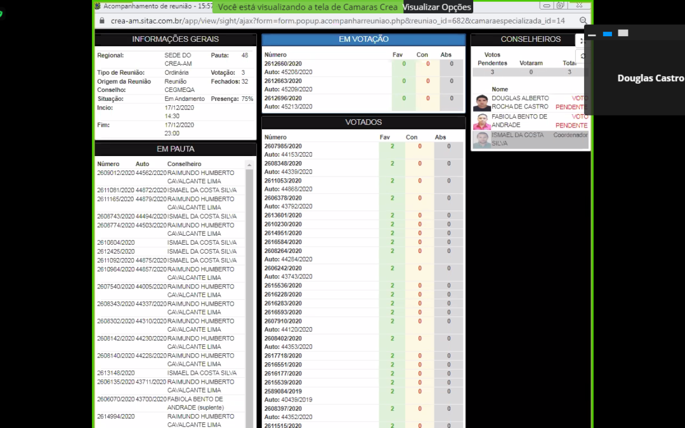Click the Situação value Em Andamento
Screen dimensions: 685x428
pyautogui.click(x=185, y=99)
